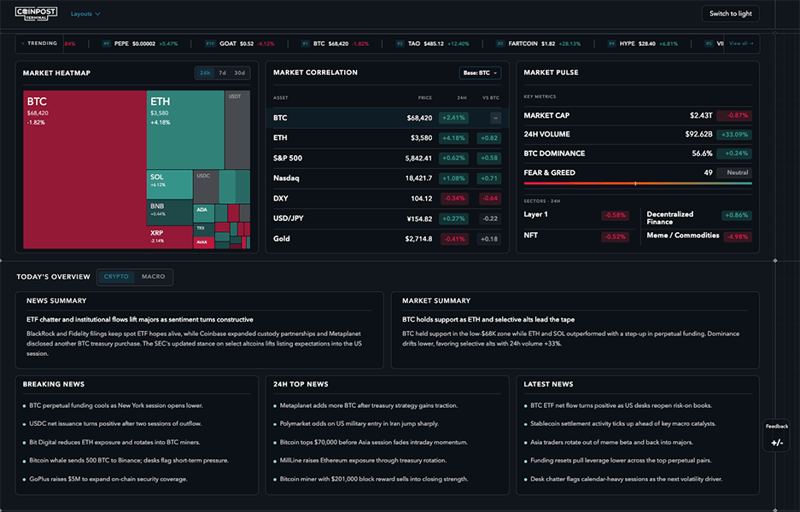
Task: Click the USDT heatmap tile
Action: tap(237, 130)
